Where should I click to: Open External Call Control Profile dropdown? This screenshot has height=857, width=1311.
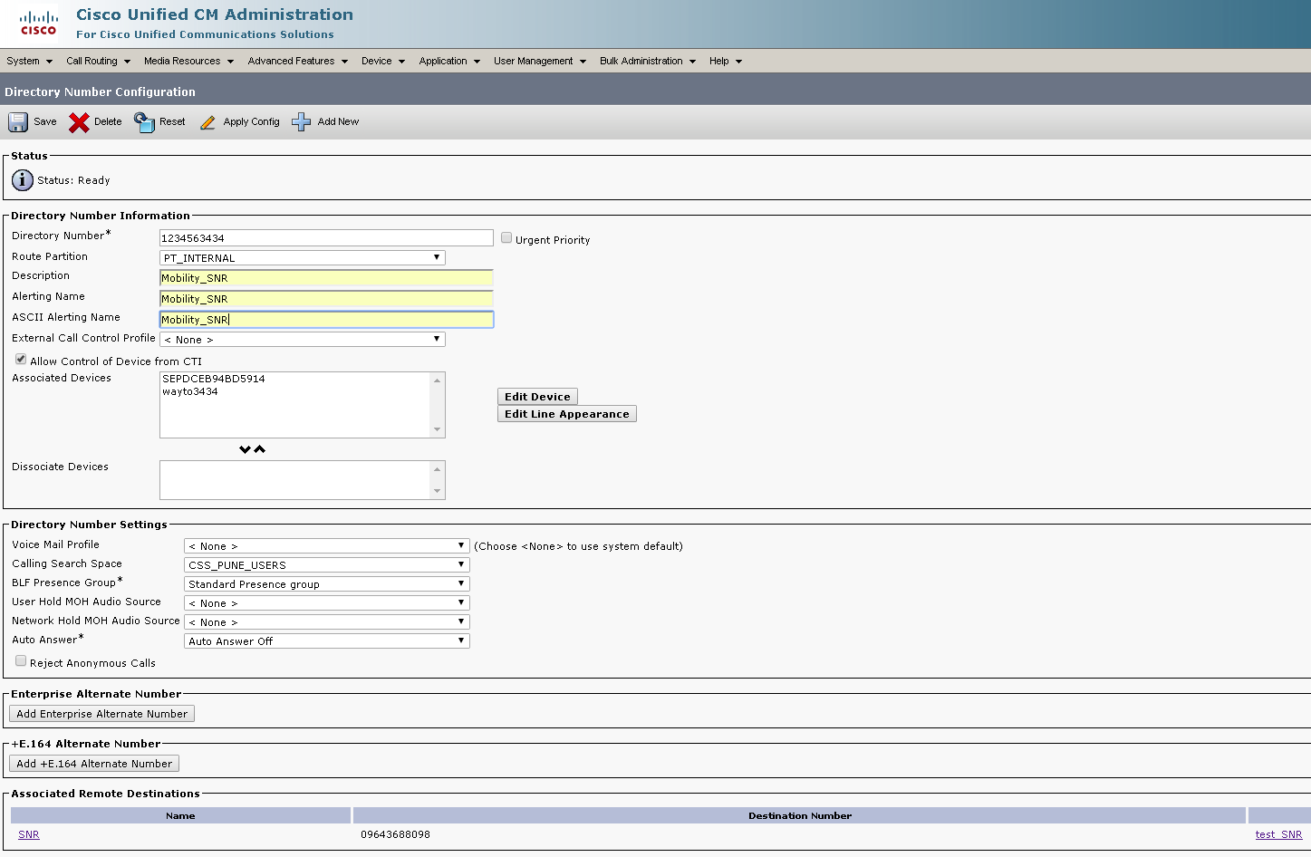click(303, 340)
